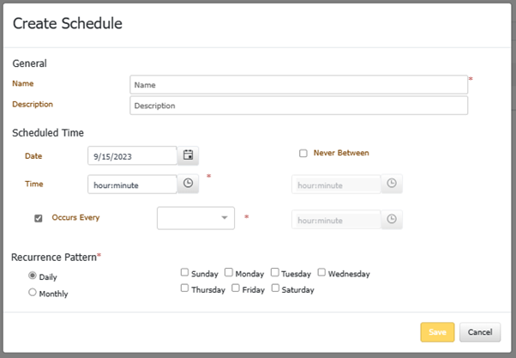Check the Sunday checkbox

[x=185, y=273]
